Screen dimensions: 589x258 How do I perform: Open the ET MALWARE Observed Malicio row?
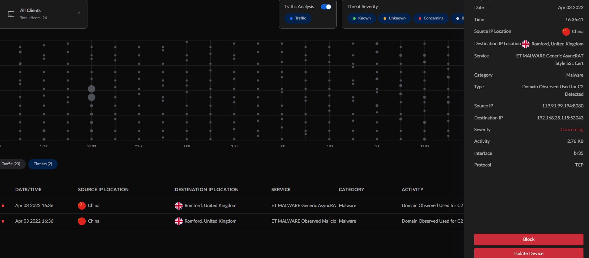304,221
